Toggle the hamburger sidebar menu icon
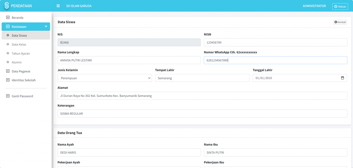The image size is (353, 168). (58, 6)
